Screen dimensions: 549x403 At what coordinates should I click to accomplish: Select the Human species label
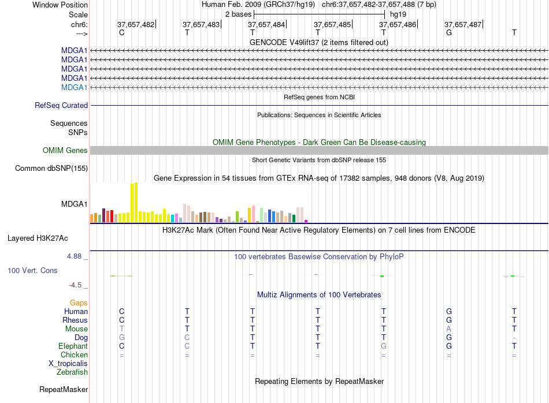pos(76,311)
